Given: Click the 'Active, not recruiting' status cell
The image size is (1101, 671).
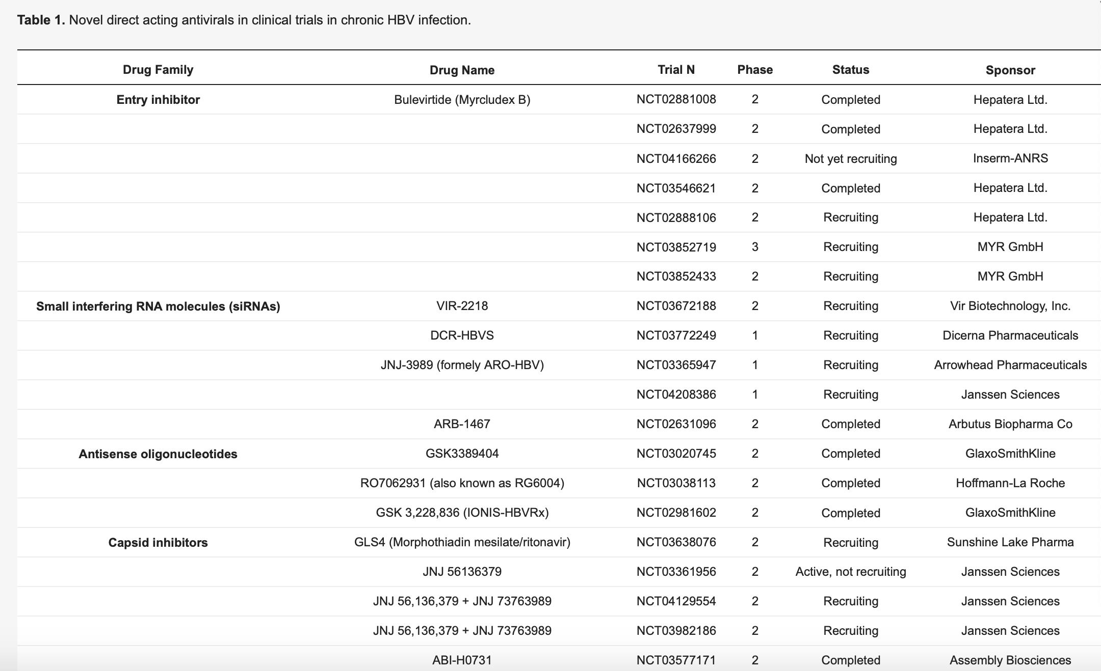Looking at the screenshot, I should coord(851,572).
